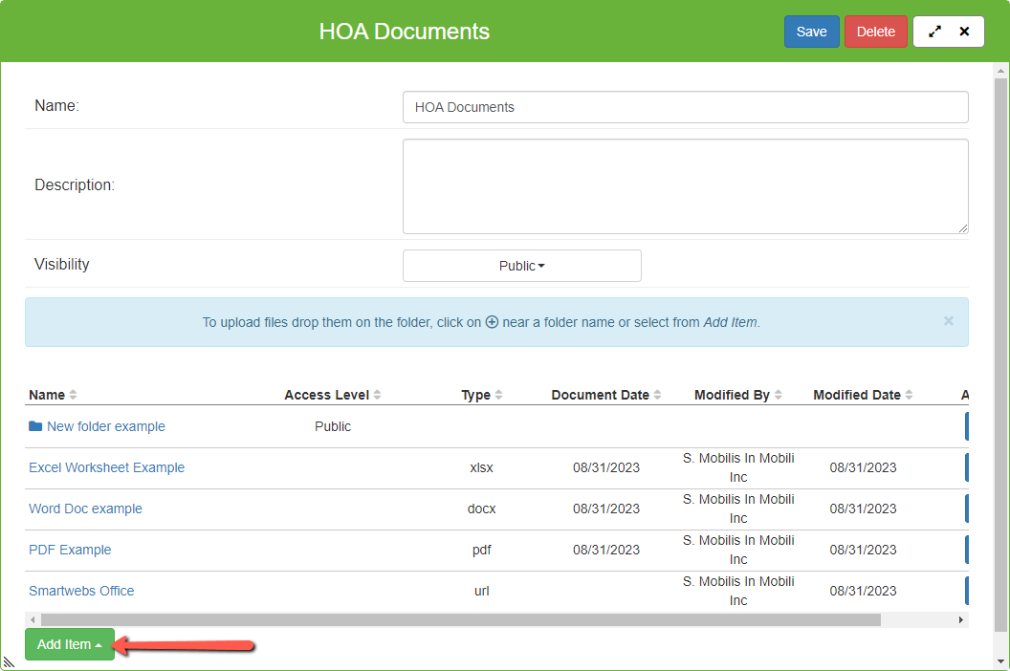This screenshot has width=1010, height=671.
Task: Click vertical scrollbar up arrow
Action: click(x=1000, y=70)
